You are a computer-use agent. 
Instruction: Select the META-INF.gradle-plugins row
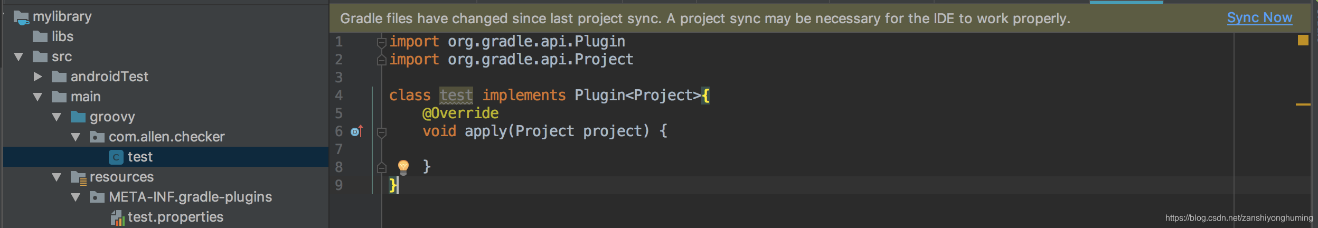click(x=166, y=197)
